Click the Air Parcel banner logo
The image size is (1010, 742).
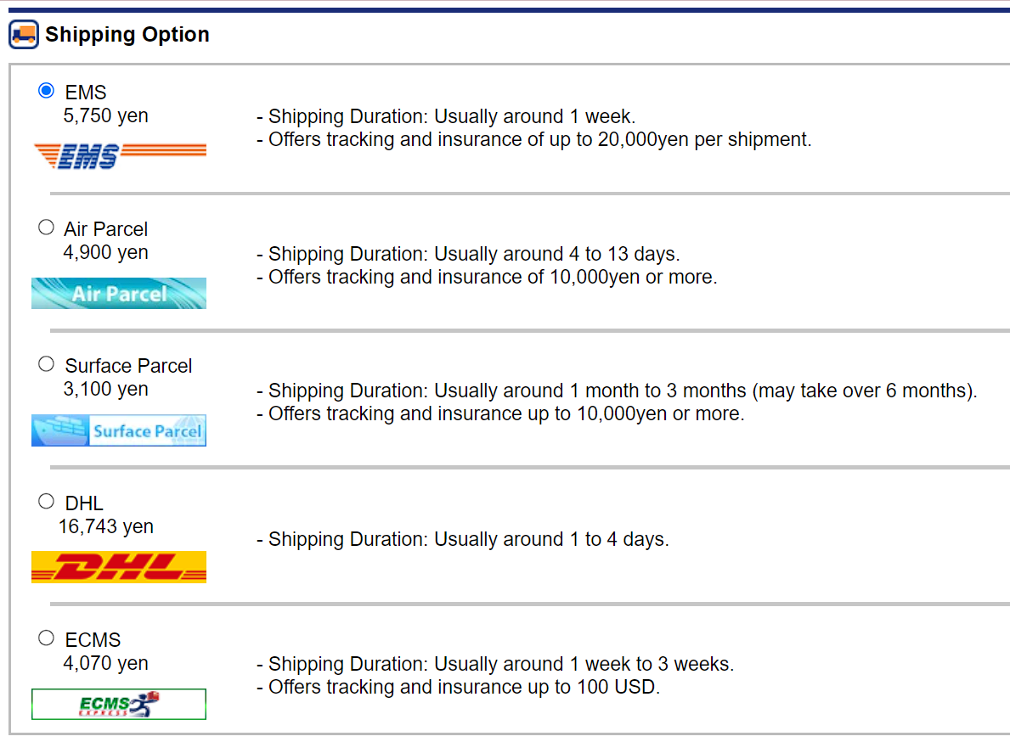point(119,294)
